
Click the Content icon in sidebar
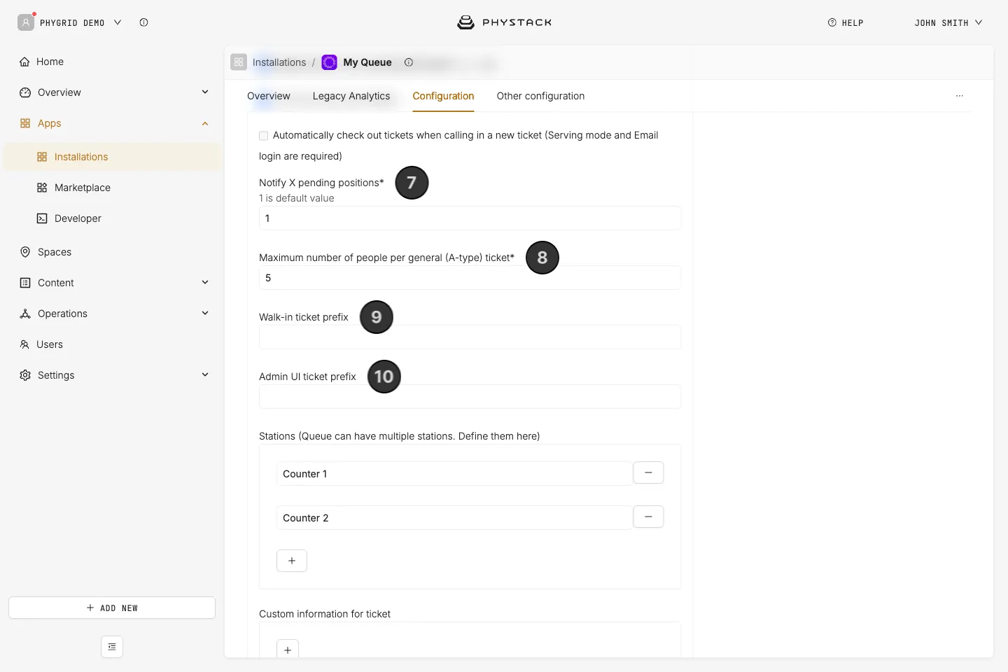[x=25, y=283]
